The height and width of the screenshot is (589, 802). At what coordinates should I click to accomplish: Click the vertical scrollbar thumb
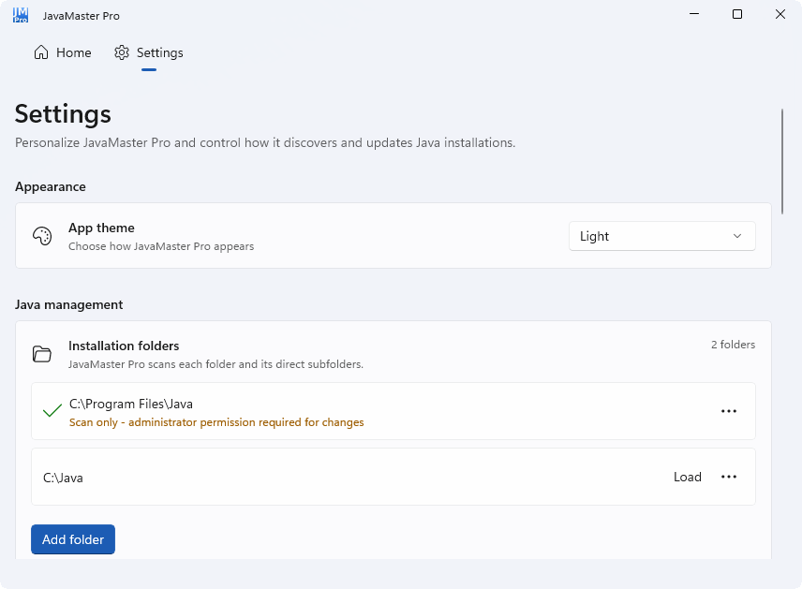pos(782,162)
